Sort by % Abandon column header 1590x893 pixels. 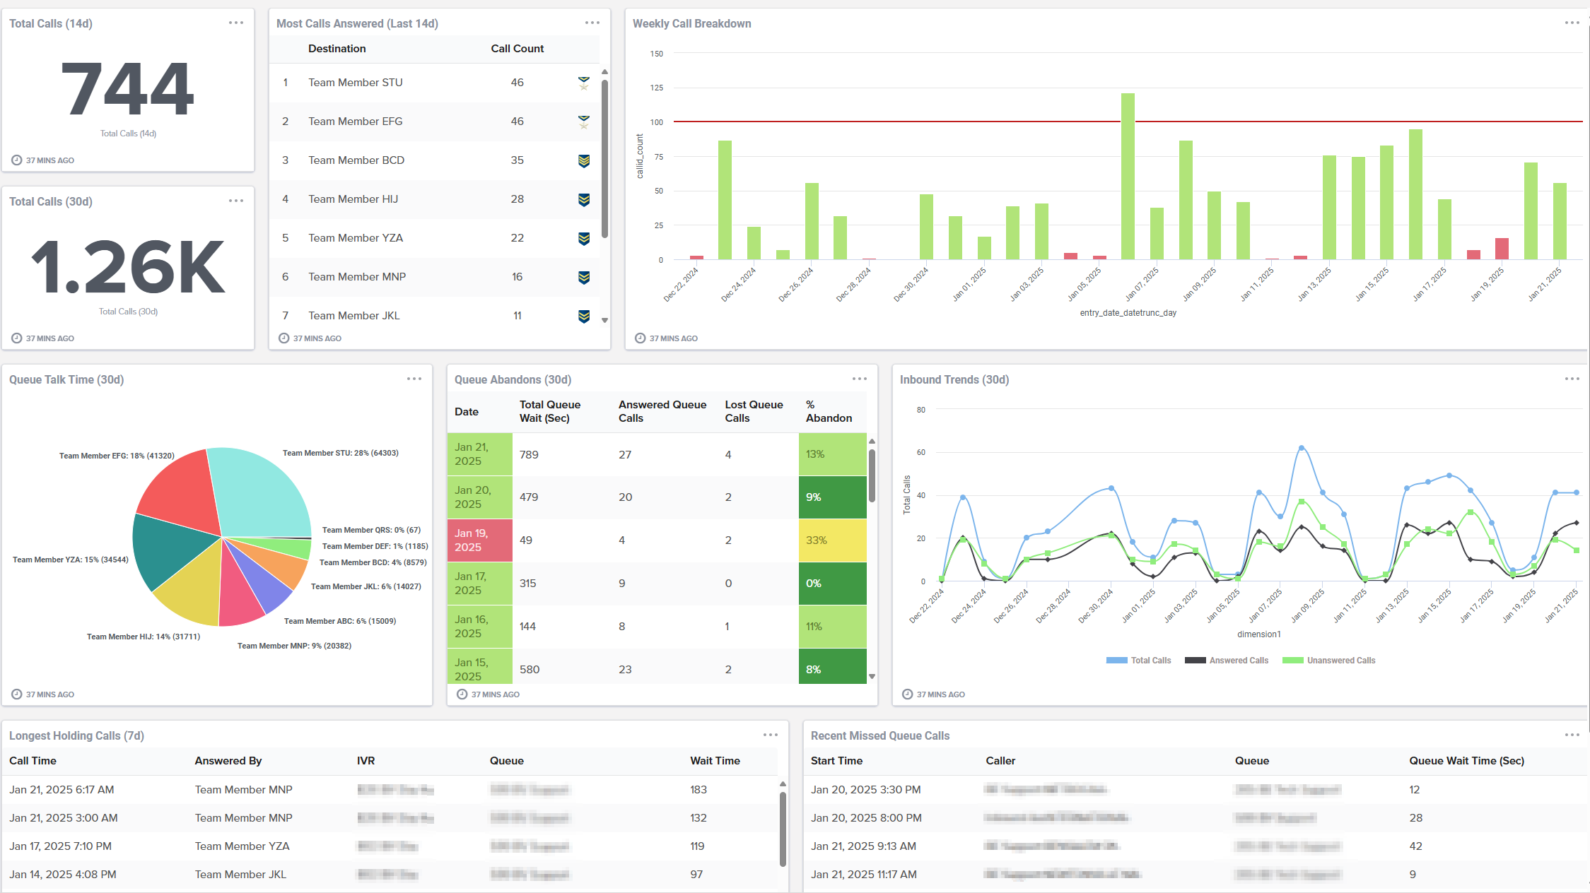coord(829,411)
